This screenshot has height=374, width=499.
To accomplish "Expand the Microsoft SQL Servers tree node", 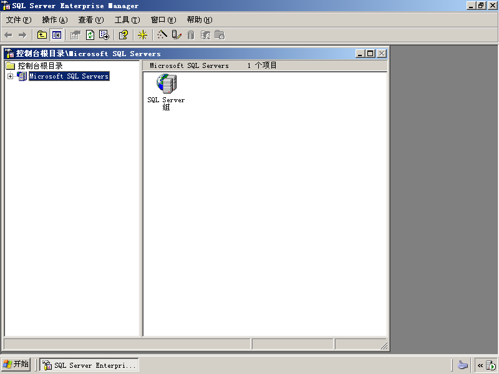I will [10, 76].
